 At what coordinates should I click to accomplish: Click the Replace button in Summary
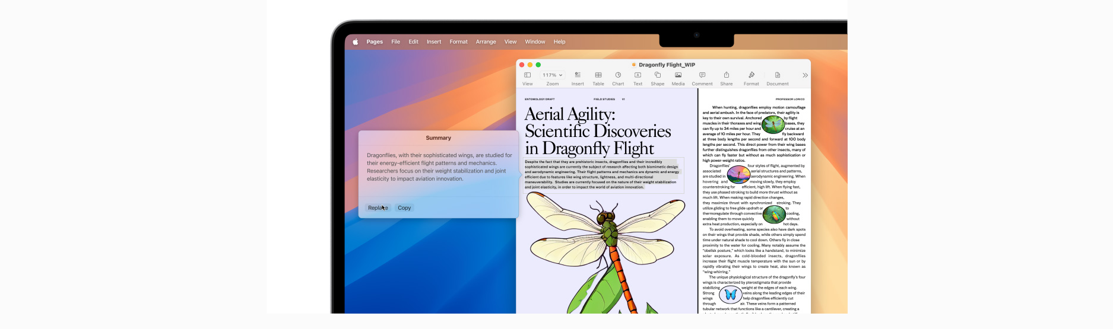tap(378, 208)
